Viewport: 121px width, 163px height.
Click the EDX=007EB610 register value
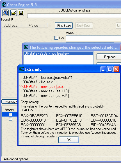tap(69, 116)
